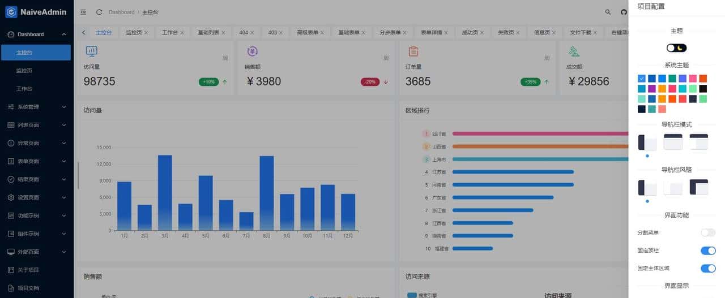
Task: Click the gavel icon on 成交额 card
Action: (574, 51)
